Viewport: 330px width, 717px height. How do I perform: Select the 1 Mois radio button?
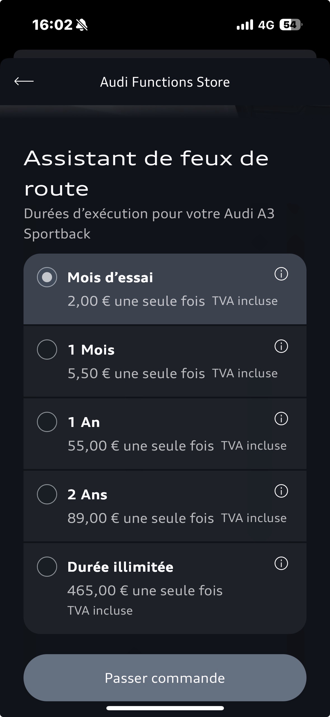coord(47,350)
